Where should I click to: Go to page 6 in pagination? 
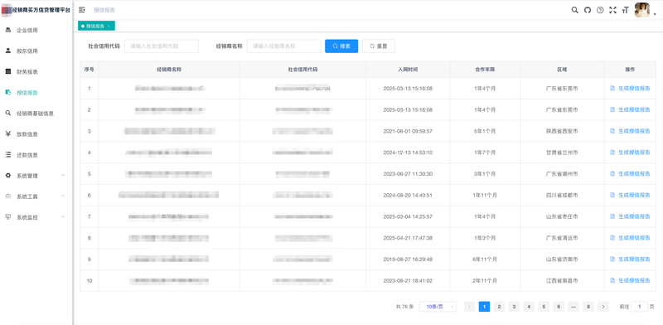coord(559,307)
